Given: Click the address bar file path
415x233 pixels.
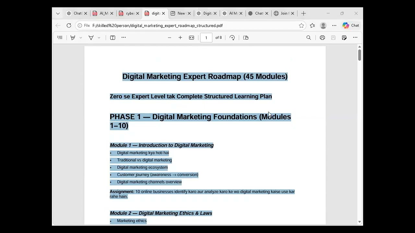Looking at the screenshot, I should coord(158,26).
